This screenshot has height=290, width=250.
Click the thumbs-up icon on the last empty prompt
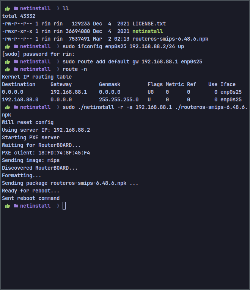click(x=7, y=206)
